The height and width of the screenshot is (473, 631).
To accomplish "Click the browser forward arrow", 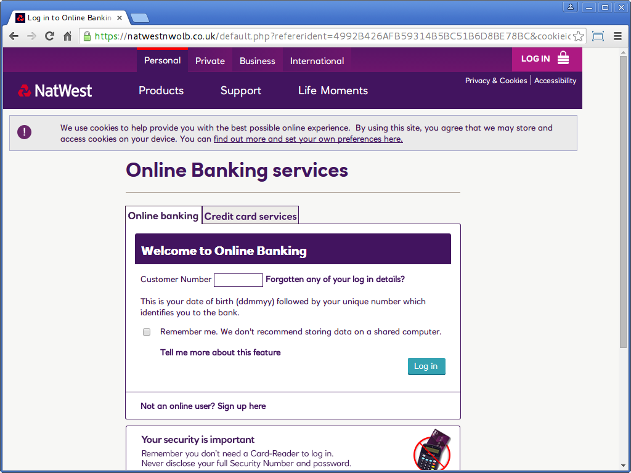I will pyautogui.click(x=31, y=36).
